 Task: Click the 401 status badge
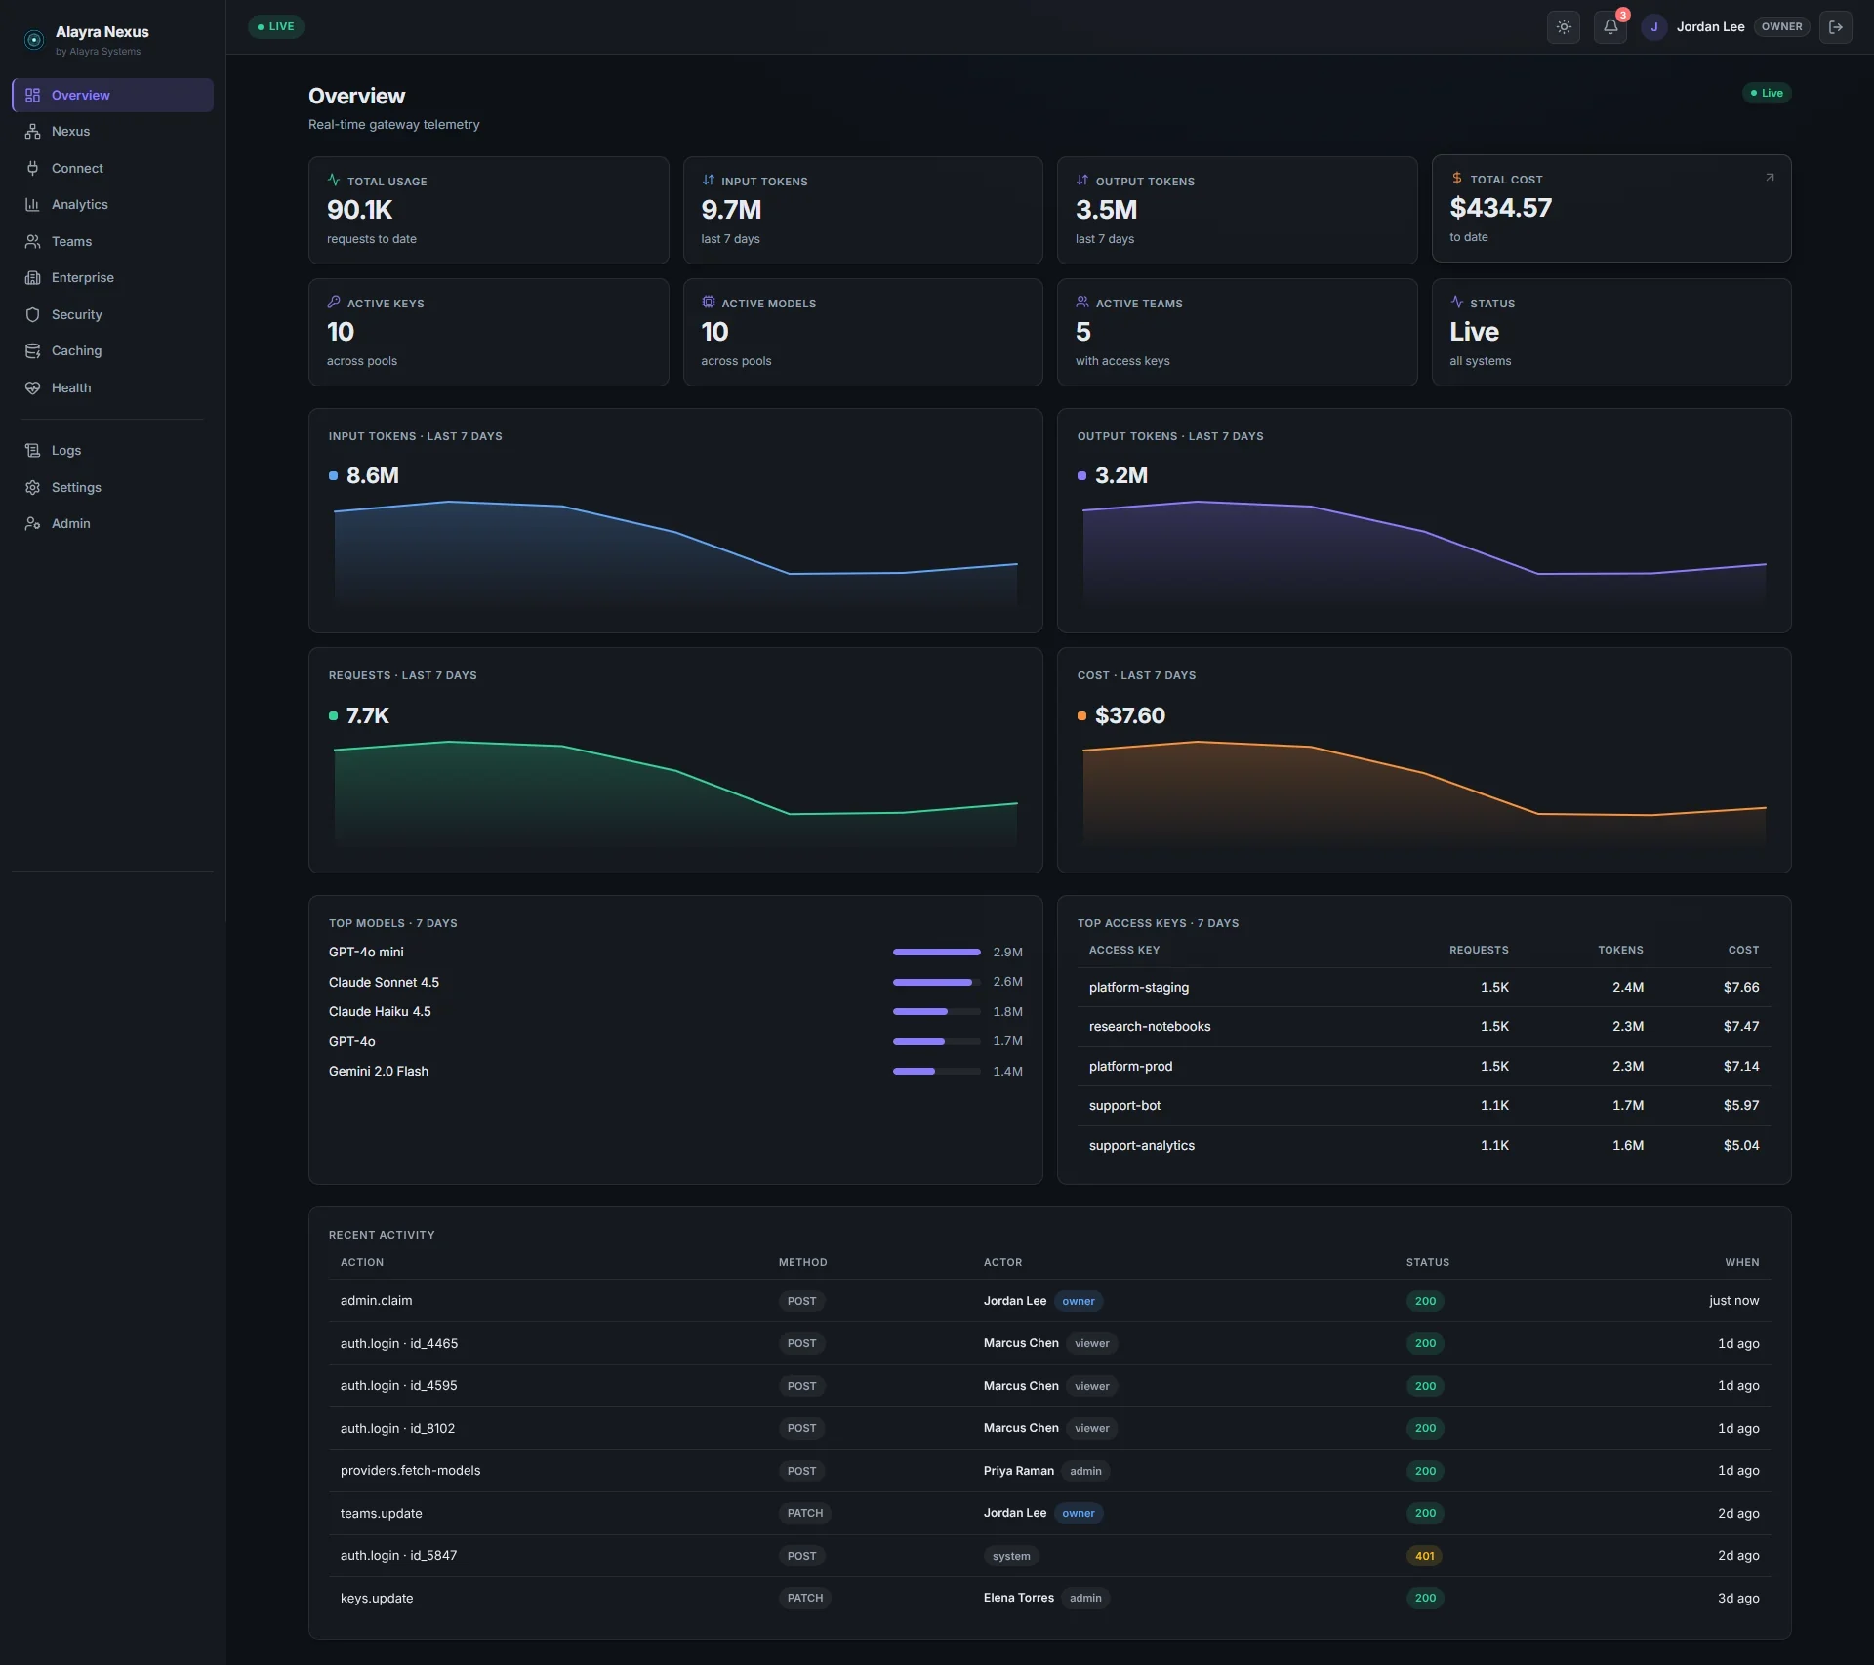click(1425, 1556)
